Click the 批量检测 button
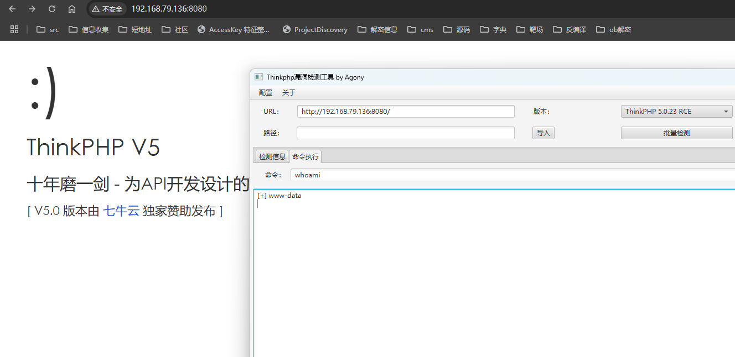This screenshot has width=735, height=357. coord(676,133)
